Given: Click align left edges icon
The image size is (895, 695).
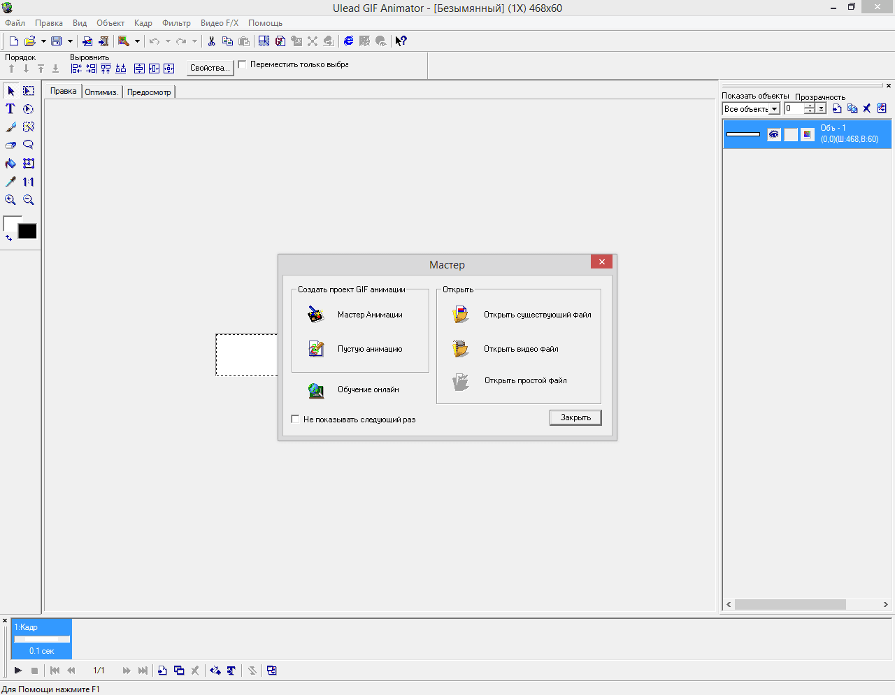Looking at the screenshot, I should click(x=76, y=69).
